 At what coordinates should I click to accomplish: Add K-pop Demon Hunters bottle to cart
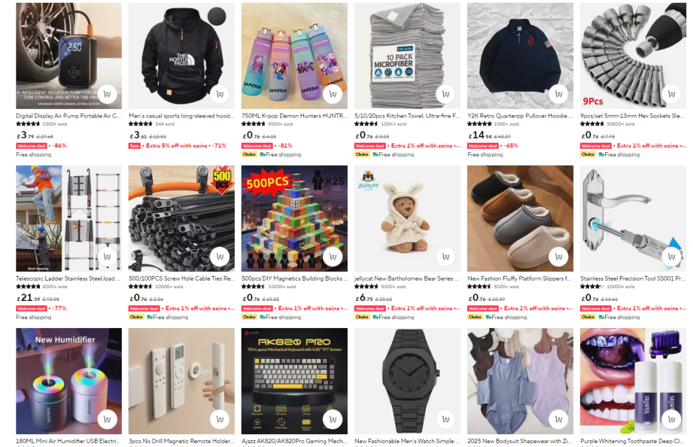click(333, 94)
